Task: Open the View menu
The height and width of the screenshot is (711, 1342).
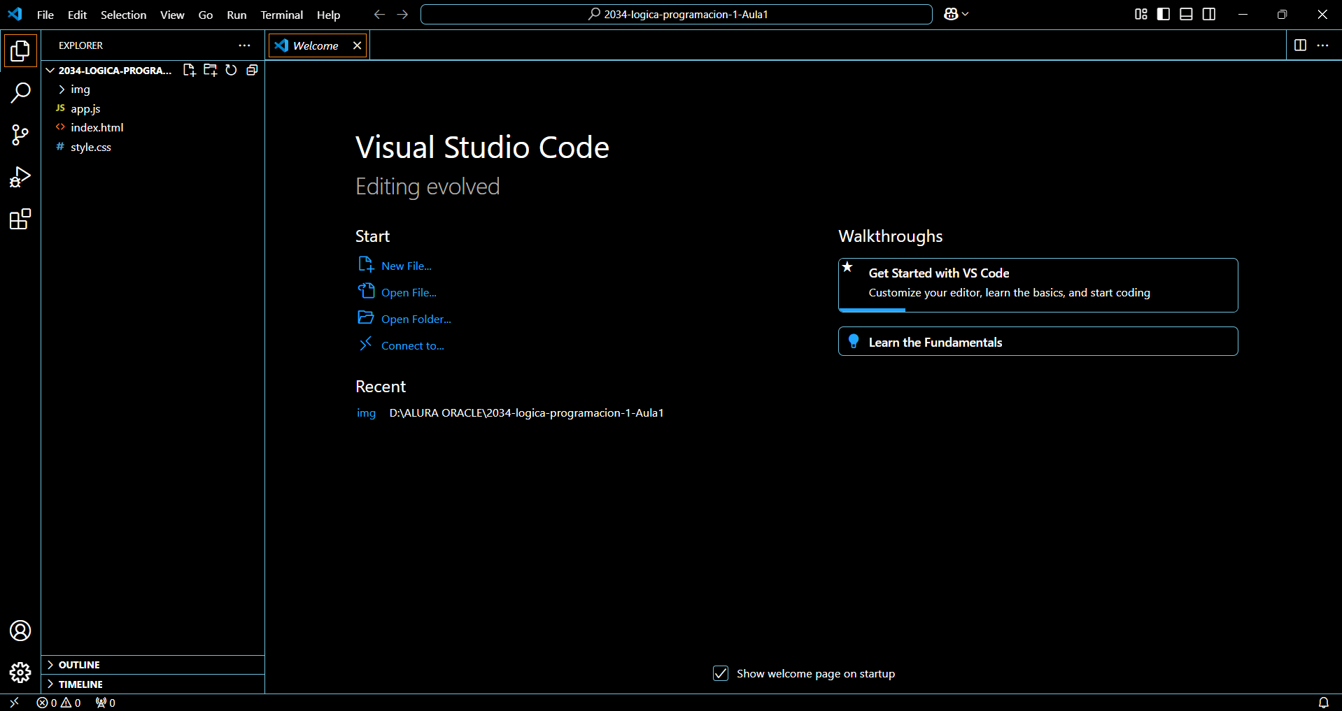Action: coord(172,15)
